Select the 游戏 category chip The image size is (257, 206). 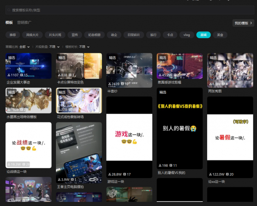coord(203,35)
